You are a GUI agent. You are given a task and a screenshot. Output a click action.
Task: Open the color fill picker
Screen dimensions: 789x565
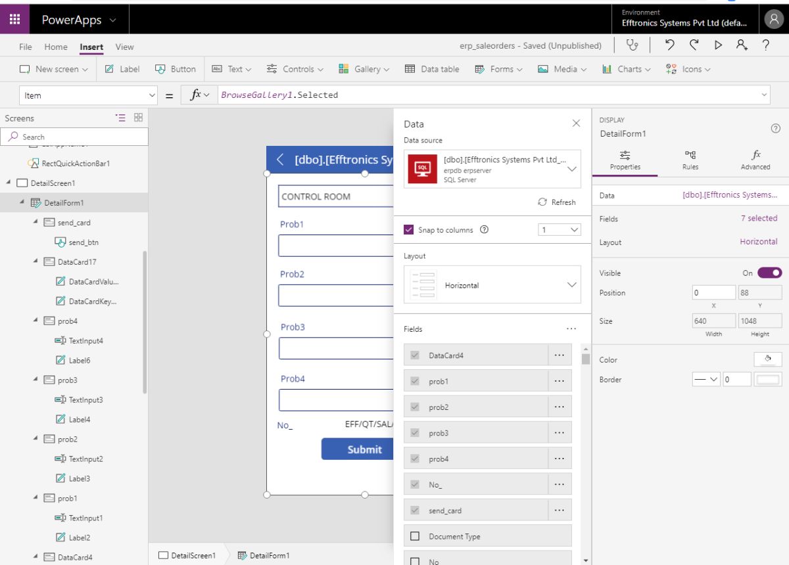point(767,359)
